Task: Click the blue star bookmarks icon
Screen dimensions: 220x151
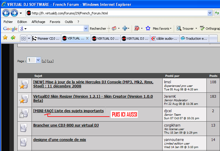Action: pyautogui.click(x=148, y=29)
